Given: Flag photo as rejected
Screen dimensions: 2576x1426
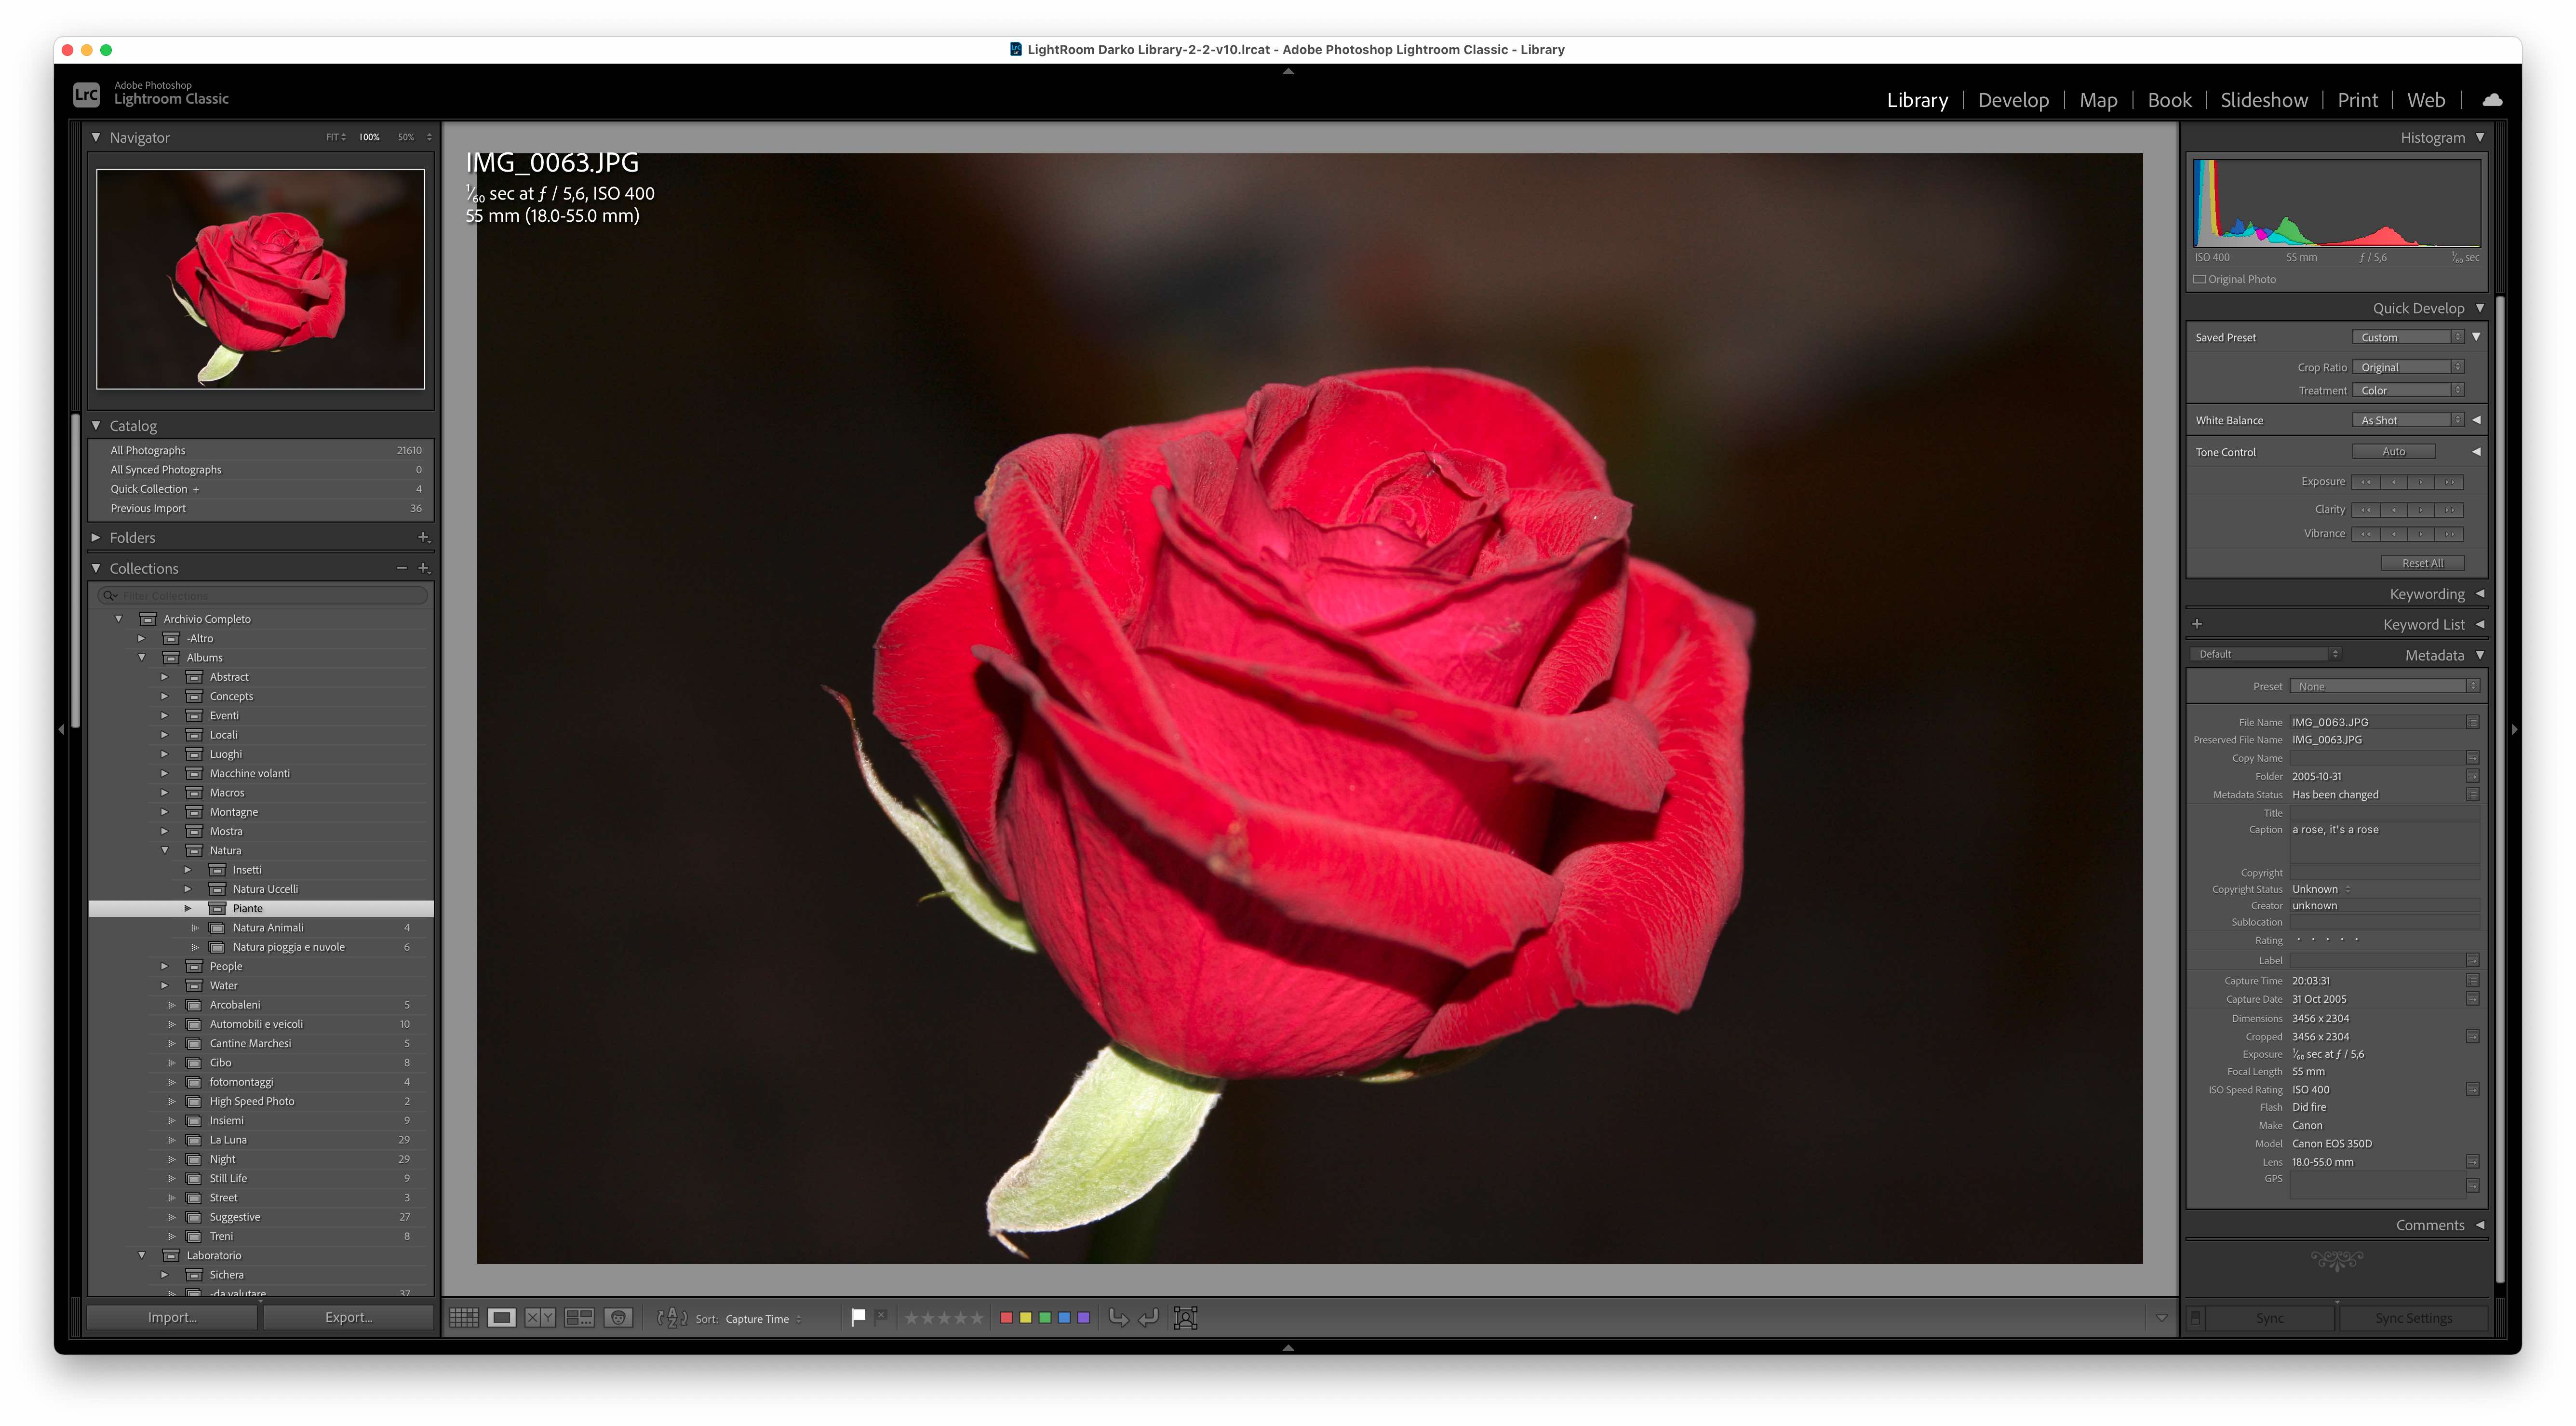Looking at the screenshot, I should (x=881, y=1317).
